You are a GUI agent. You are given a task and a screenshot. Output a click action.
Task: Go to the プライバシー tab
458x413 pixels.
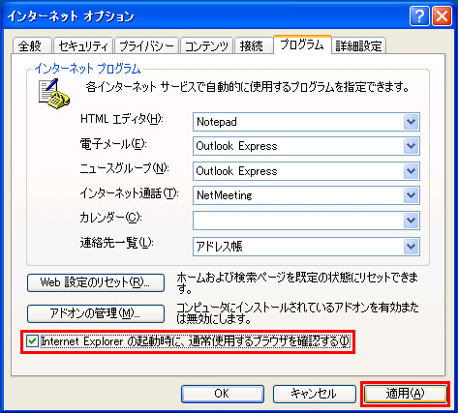tap(146, 45)
